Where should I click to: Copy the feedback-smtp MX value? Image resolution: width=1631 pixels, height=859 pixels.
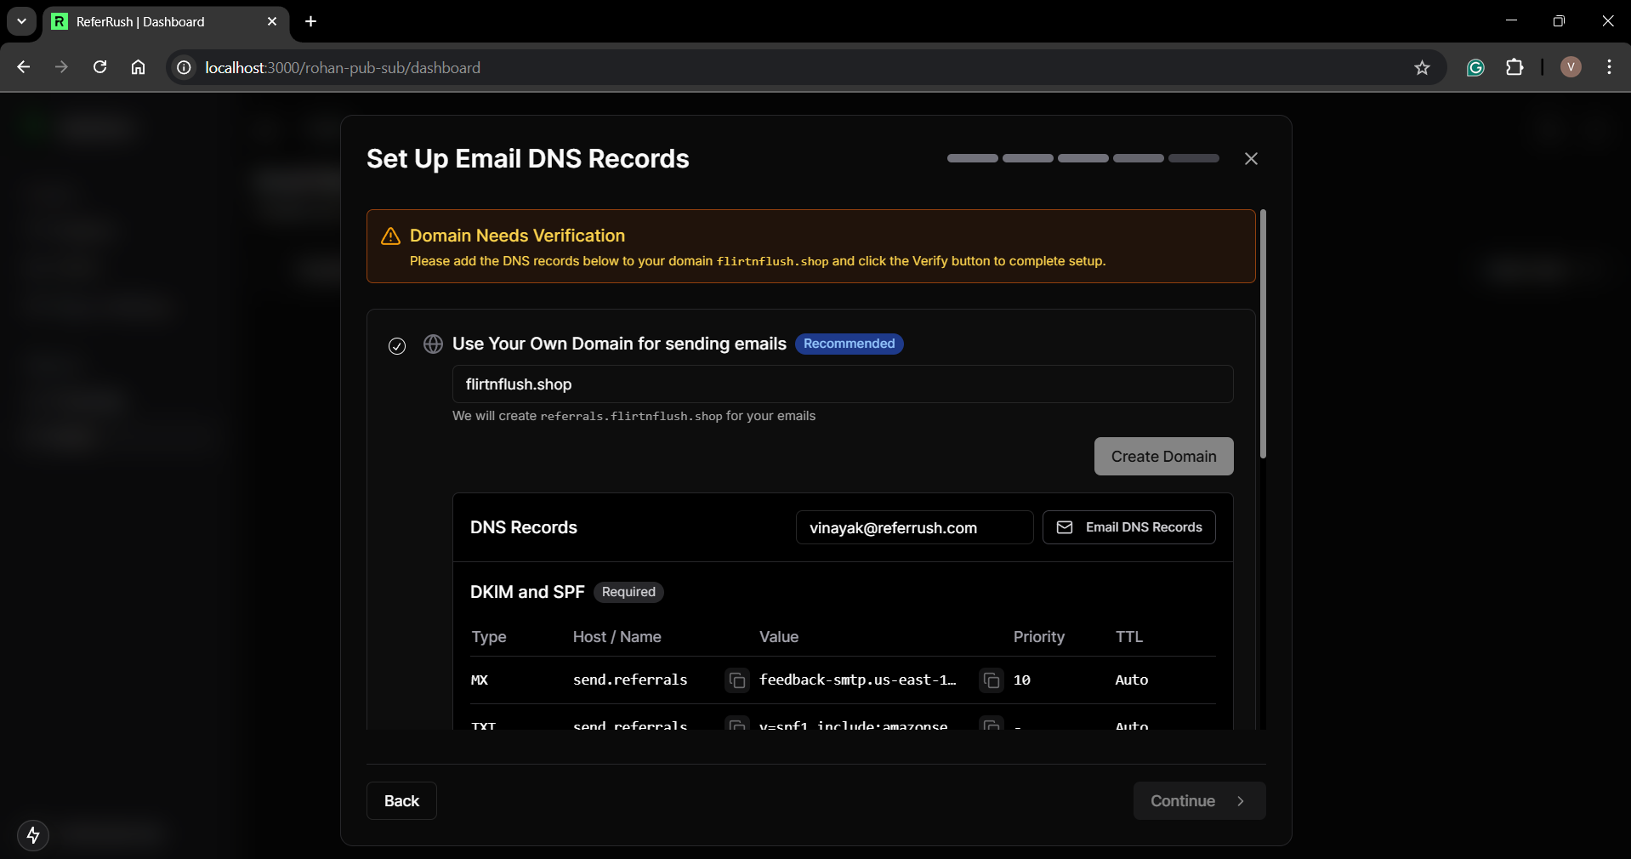[992, 680]
